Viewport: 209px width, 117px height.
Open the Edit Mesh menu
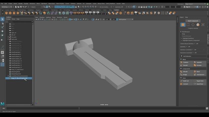point(44,4)
